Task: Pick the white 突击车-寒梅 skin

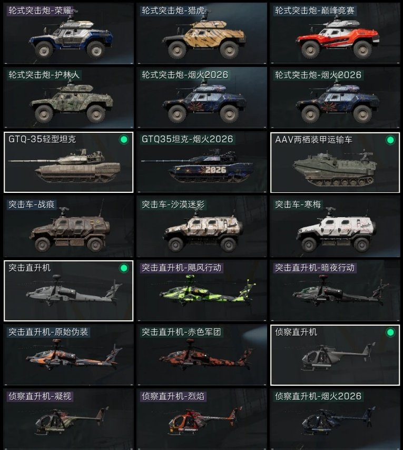Action: pos(335,227)
